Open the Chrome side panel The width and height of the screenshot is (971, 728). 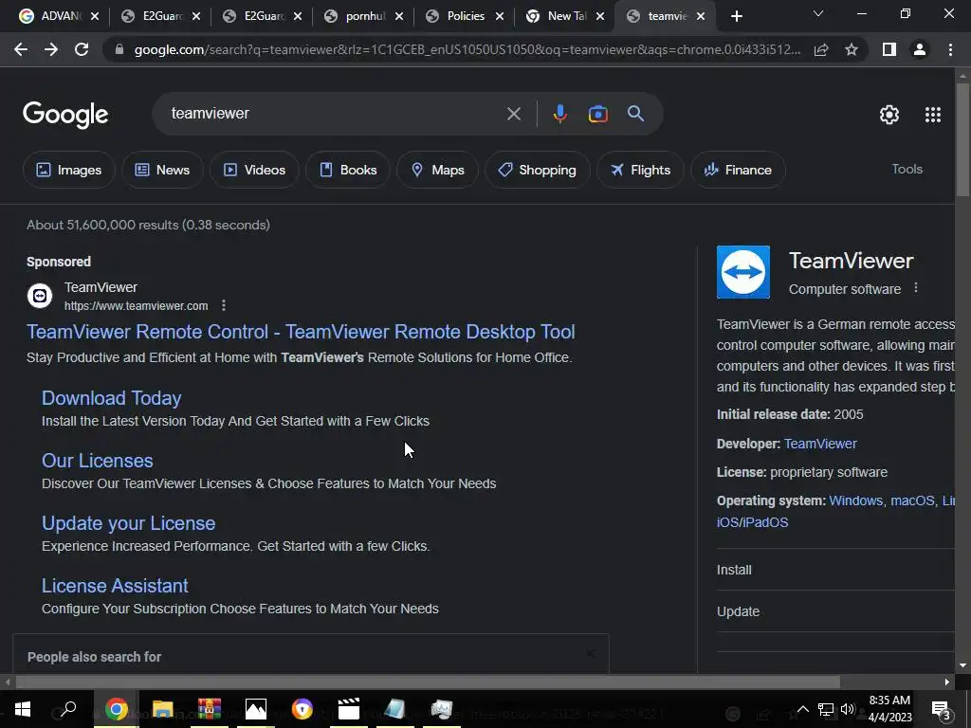coord(889,49)
